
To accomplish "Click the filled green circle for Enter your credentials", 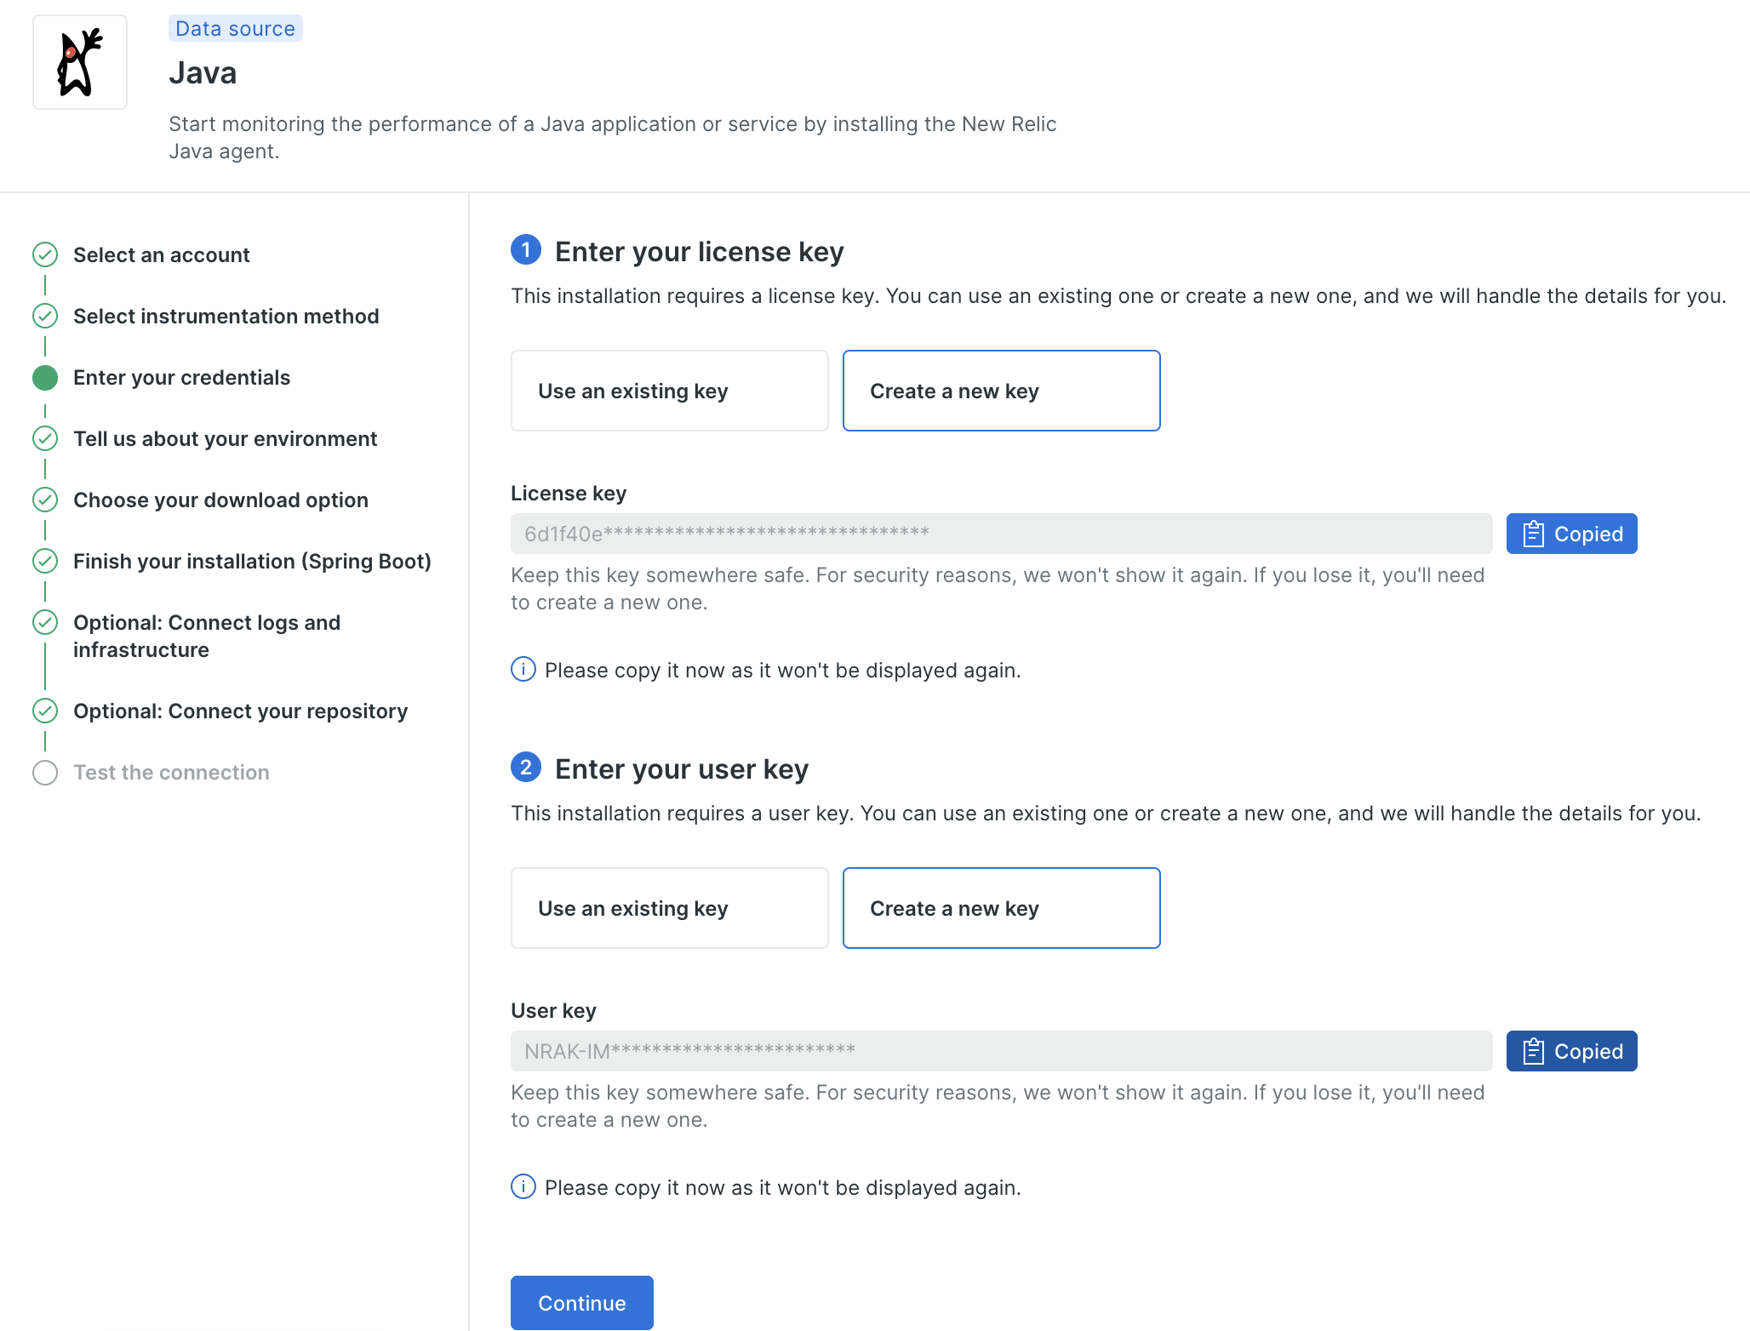I will [x=45, y=378].
